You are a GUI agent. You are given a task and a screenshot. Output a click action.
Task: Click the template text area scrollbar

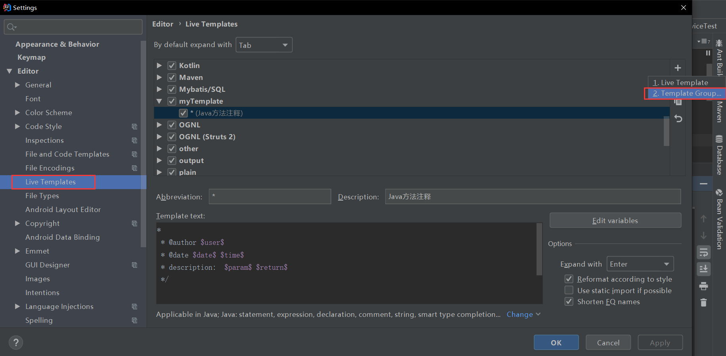[x=539, y=249]
